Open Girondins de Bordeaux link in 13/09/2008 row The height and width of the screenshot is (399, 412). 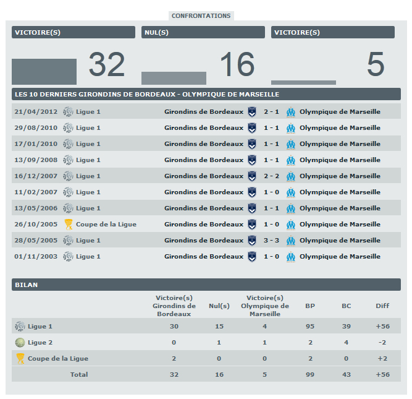point(204,160)
